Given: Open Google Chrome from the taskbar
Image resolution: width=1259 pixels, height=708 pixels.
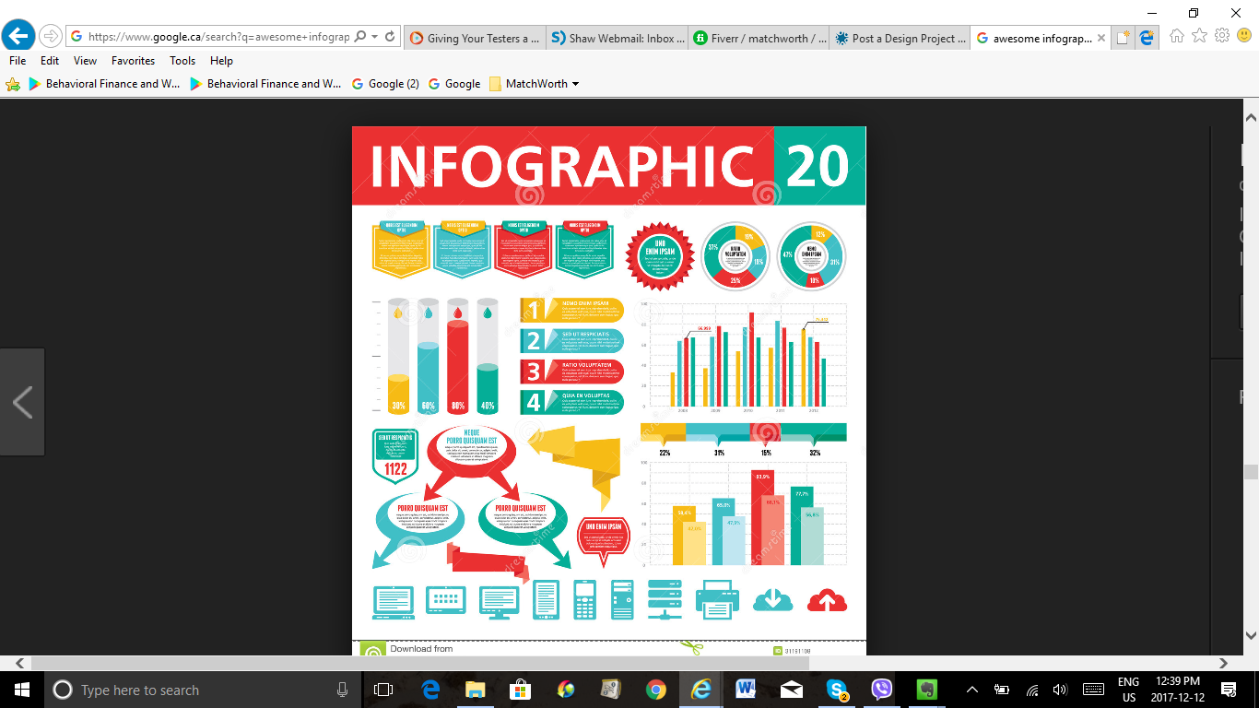Looking at the screenshot, I should (656, 690).
